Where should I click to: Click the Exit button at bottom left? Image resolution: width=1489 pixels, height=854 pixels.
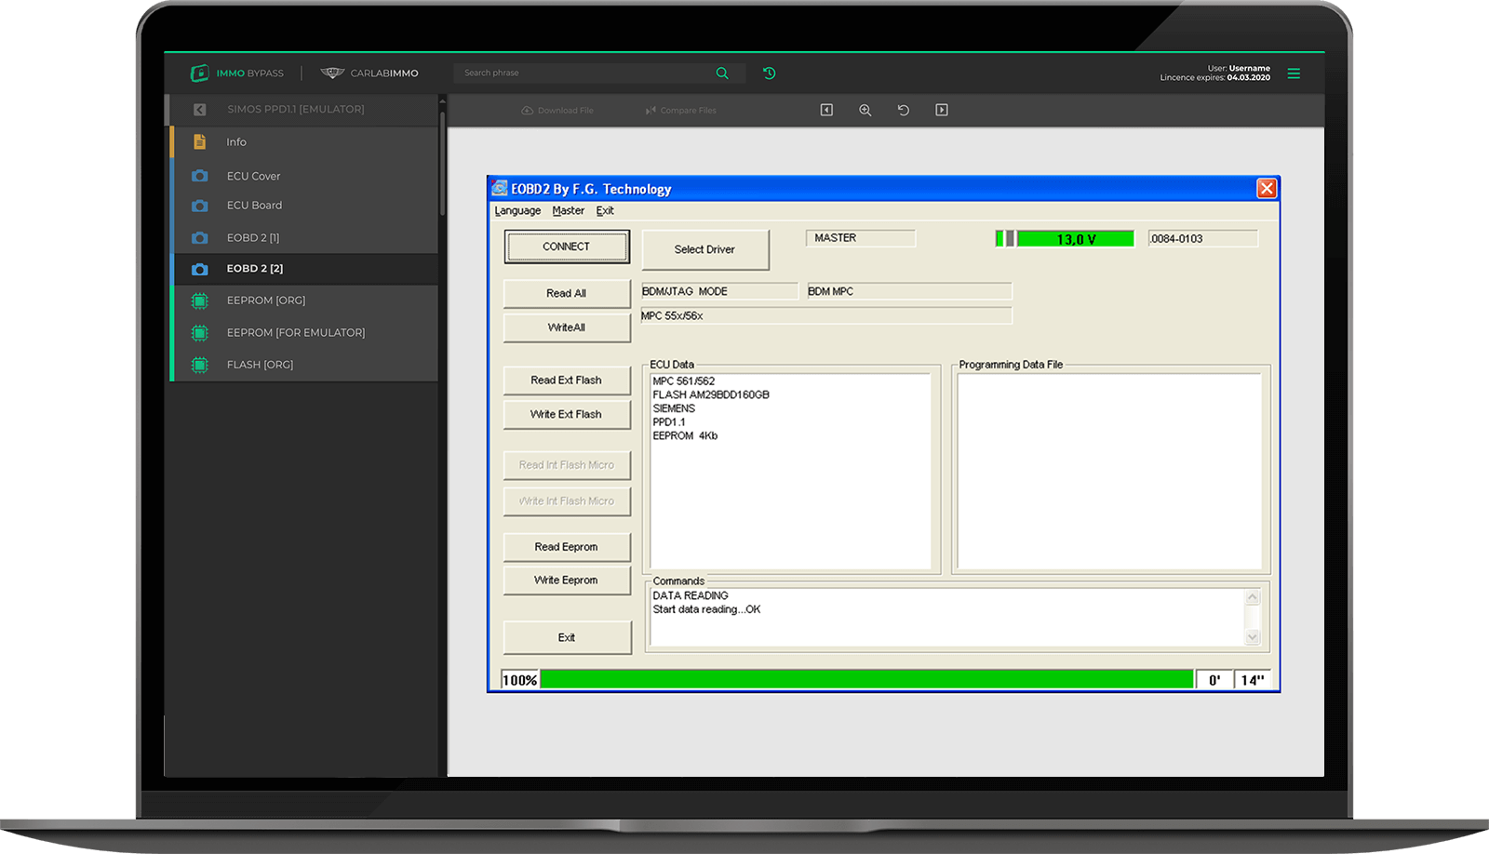click(567, 637)
